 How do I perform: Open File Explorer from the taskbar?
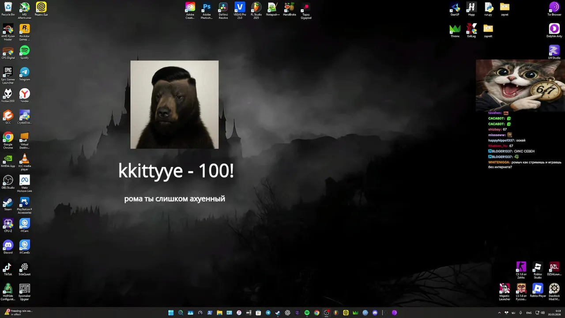219,313
